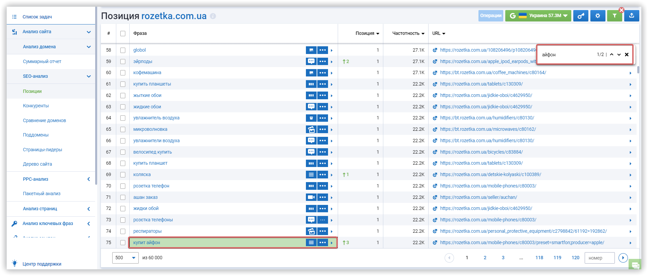The height and width of the screenshot is (276, 648).
Task: Collapse the SEO-анализ section
Action: tap(89, 76)
